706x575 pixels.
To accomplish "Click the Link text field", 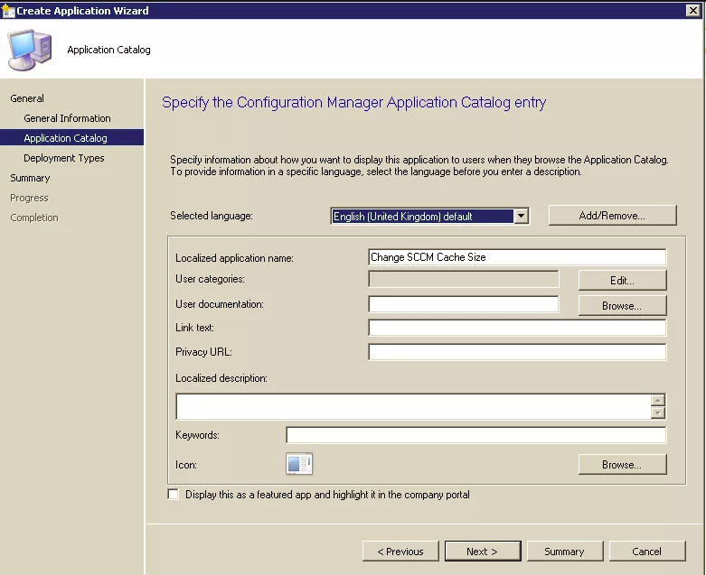I will (517, 328).
